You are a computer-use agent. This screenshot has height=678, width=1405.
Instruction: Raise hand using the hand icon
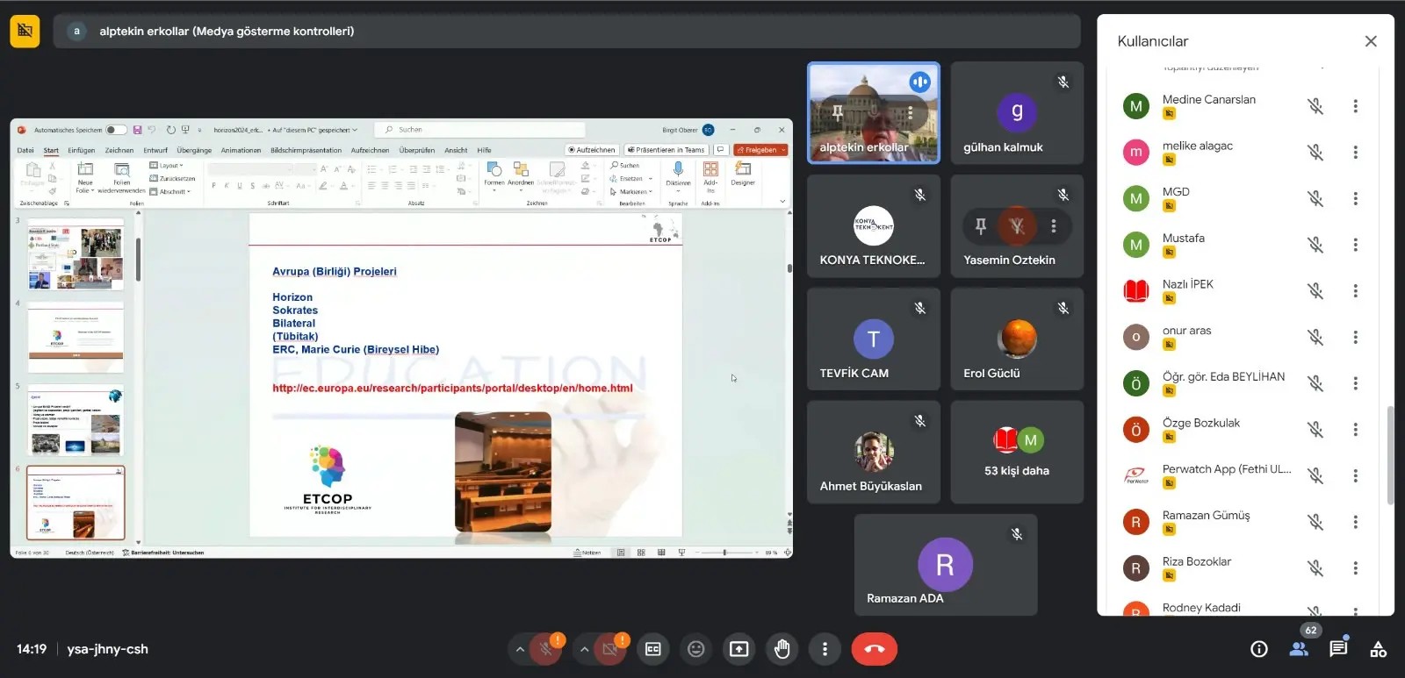(782, 649)
